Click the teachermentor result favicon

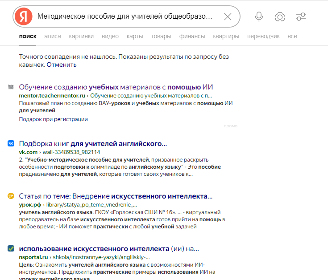(x=11, y=87)
